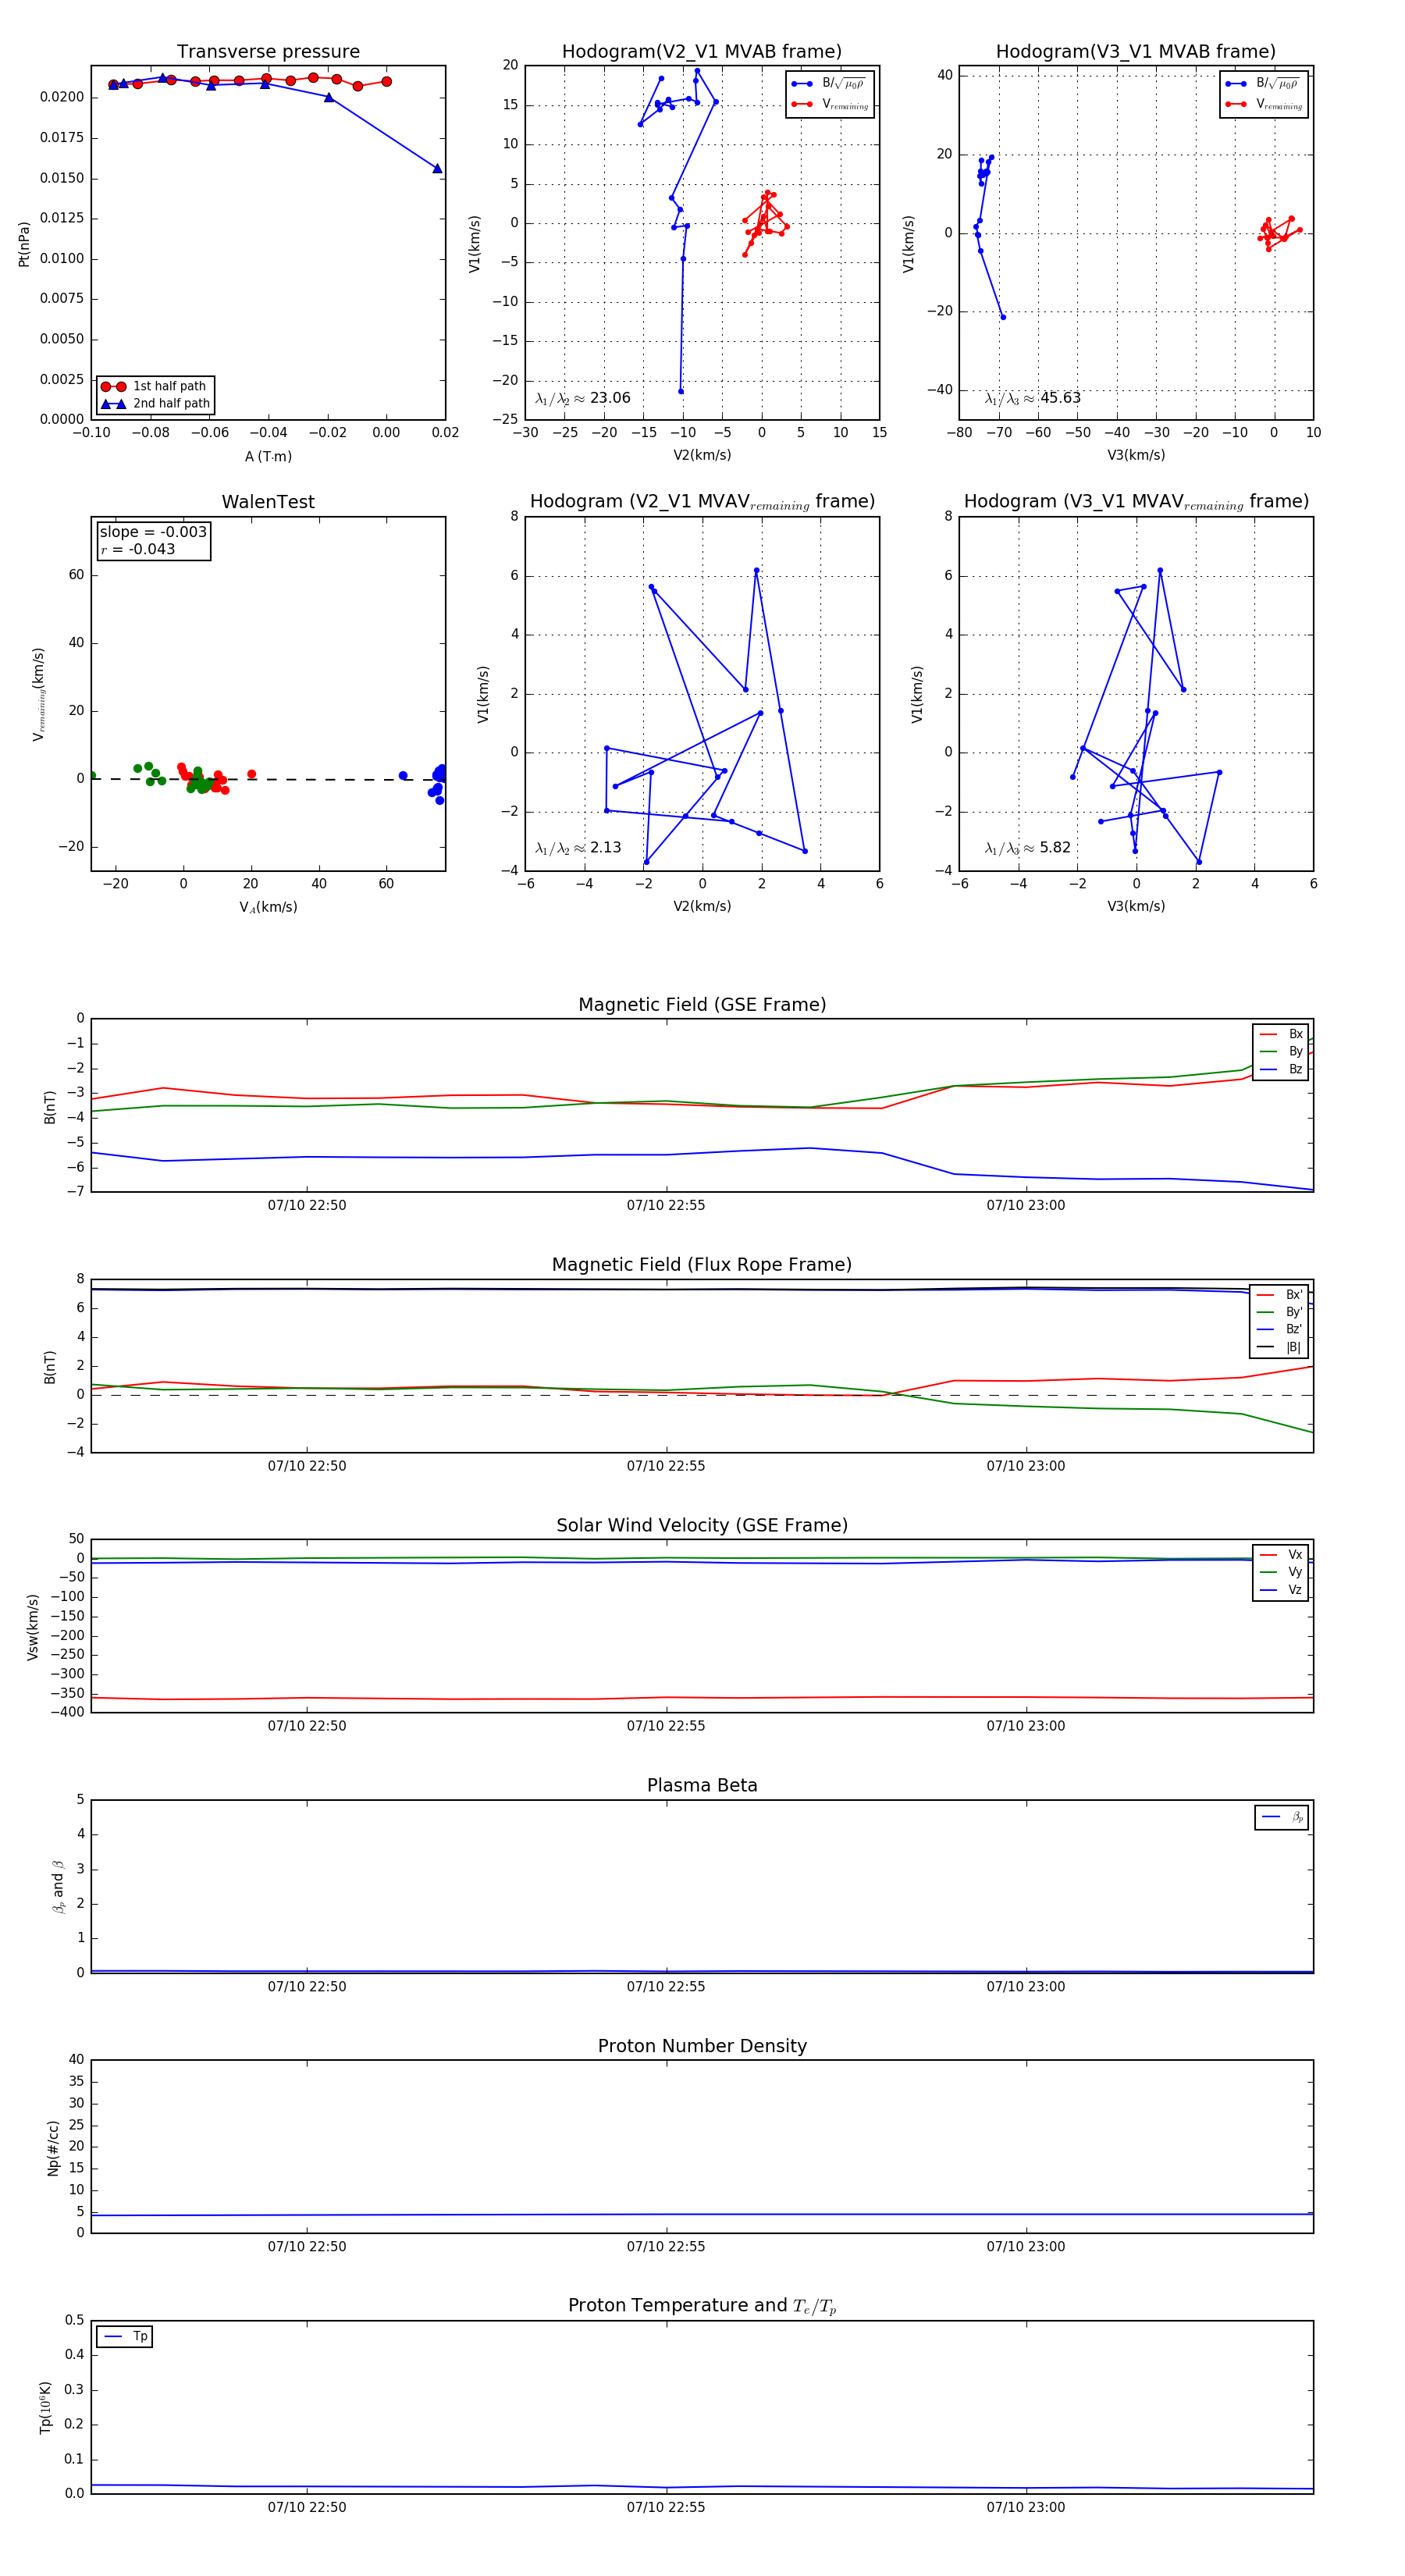Viewport: 1405px width, 2576px height.
Task: Click the 'A (T·m)' x-axis label
Action: click(x=268, y=457)
